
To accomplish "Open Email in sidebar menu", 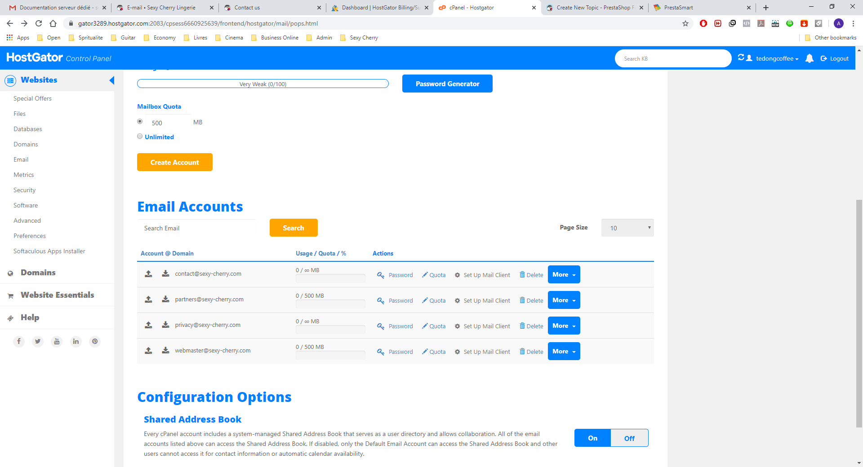I will click(x=21, y=159).
